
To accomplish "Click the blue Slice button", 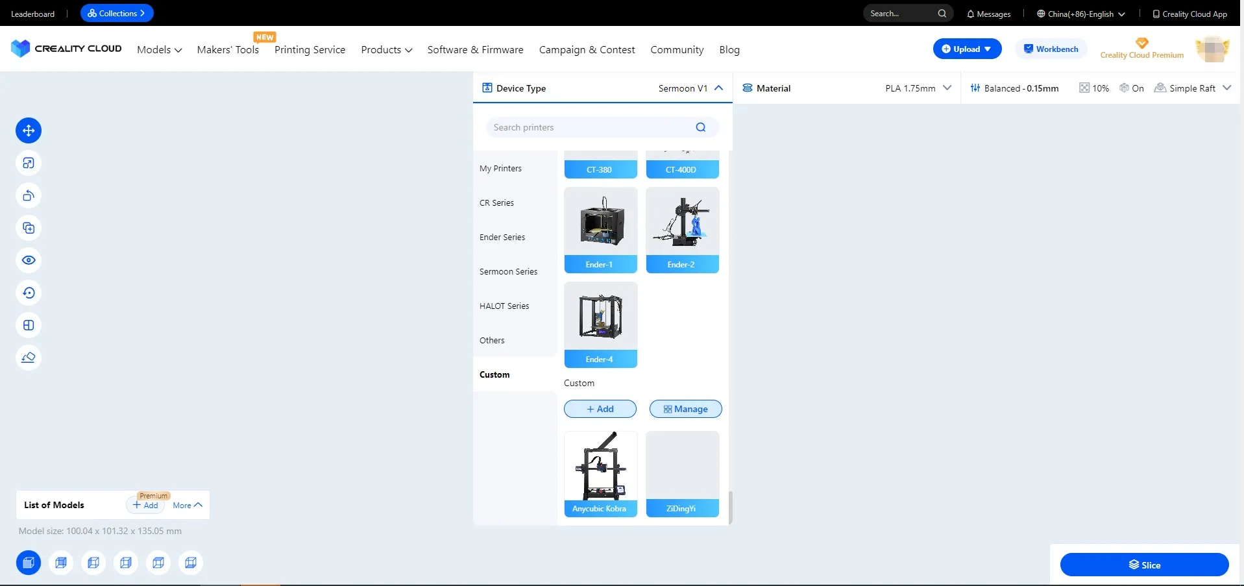I will (1143, 565).
